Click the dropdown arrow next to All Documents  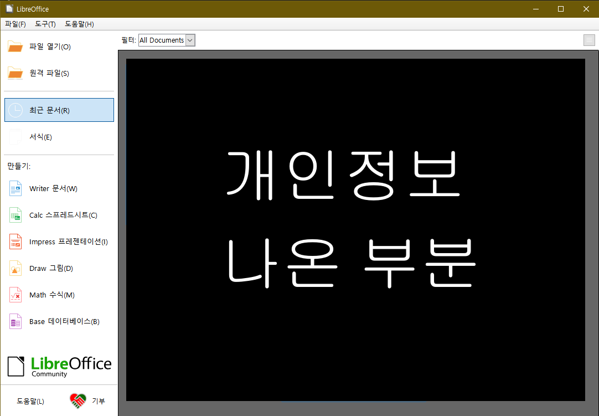point(190,40)
